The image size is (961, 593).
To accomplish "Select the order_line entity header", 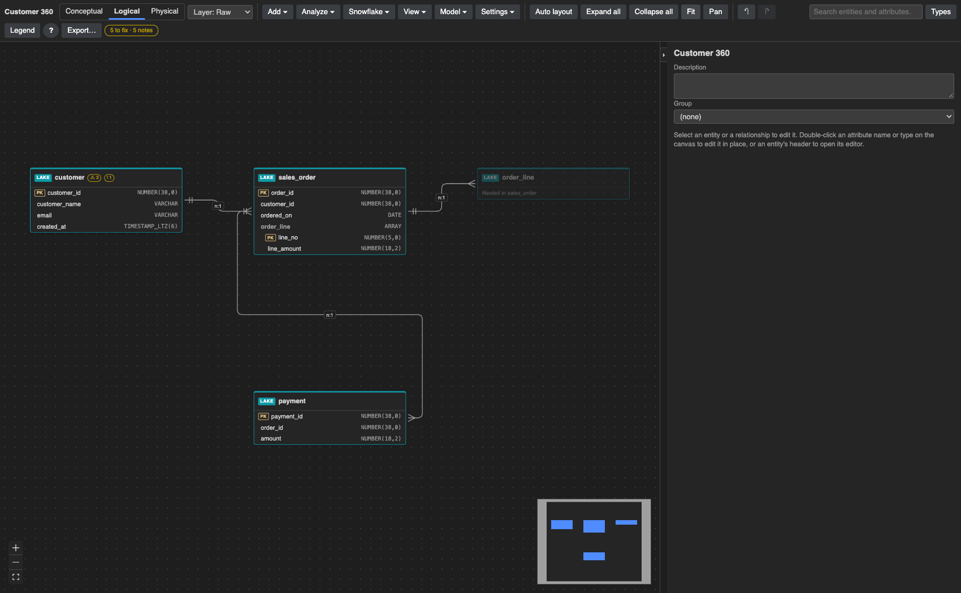I will pos(553,177).
